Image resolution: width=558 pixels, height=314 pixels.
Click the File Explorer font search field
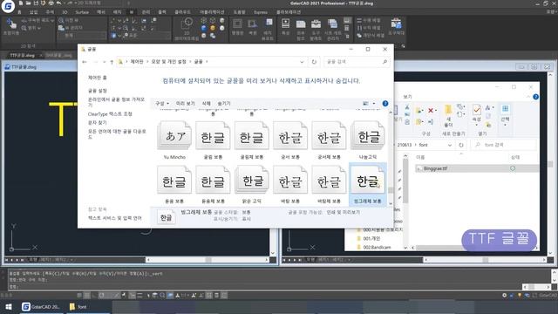(503, 145)
